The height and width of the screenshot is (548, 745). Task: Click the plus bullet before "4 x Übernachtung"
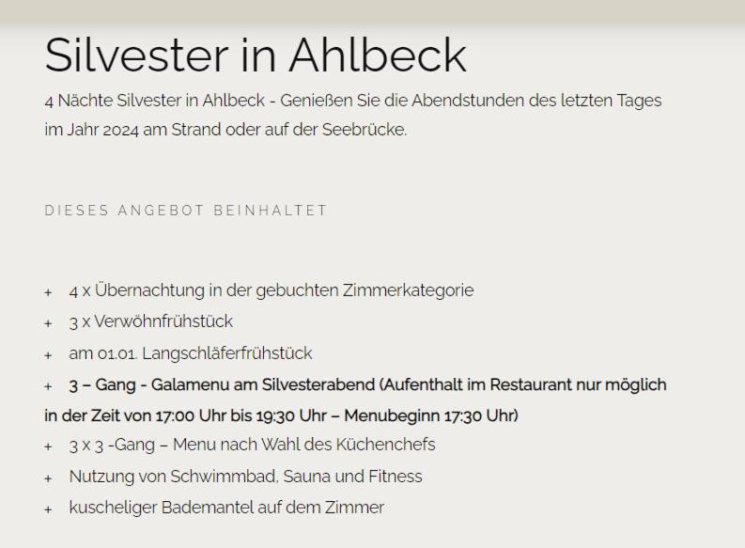pos(48,292)
